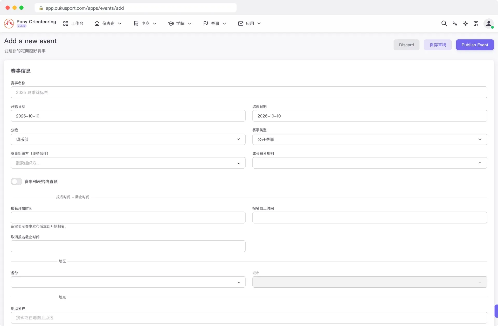
Task: Click the 保存草稿 button
Action: [438, 45]
